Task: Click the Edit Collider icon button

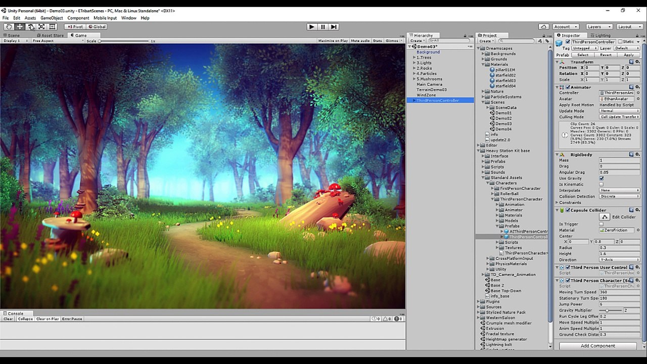Action: (605, 217)
